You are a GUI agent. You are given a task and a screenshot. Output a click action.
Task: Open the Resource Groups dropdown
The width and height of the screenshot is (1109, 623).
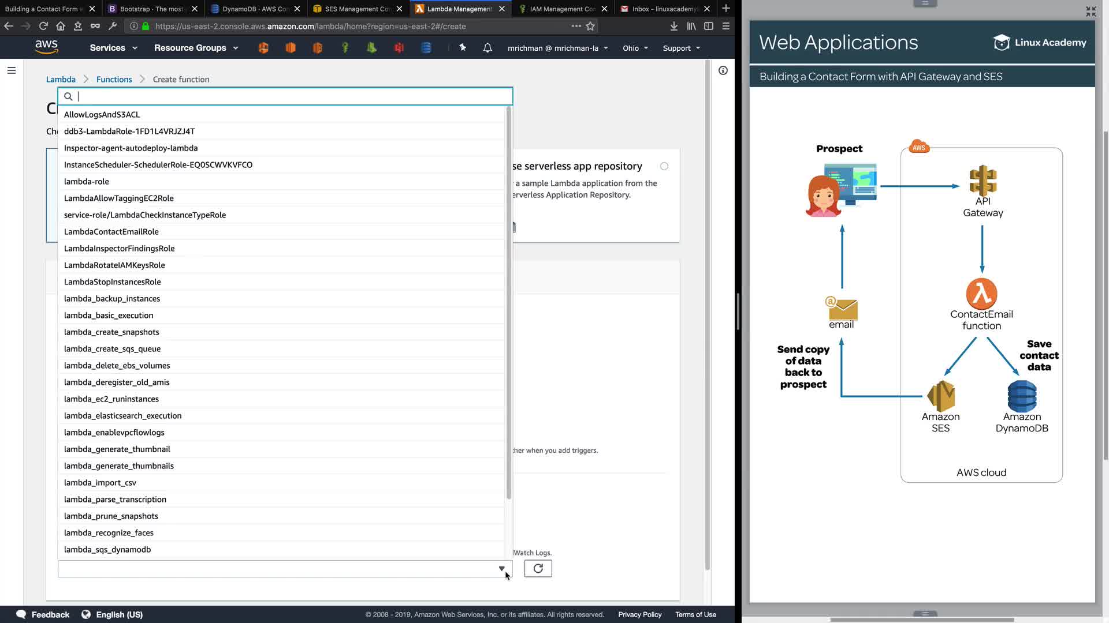click(196, 48)
